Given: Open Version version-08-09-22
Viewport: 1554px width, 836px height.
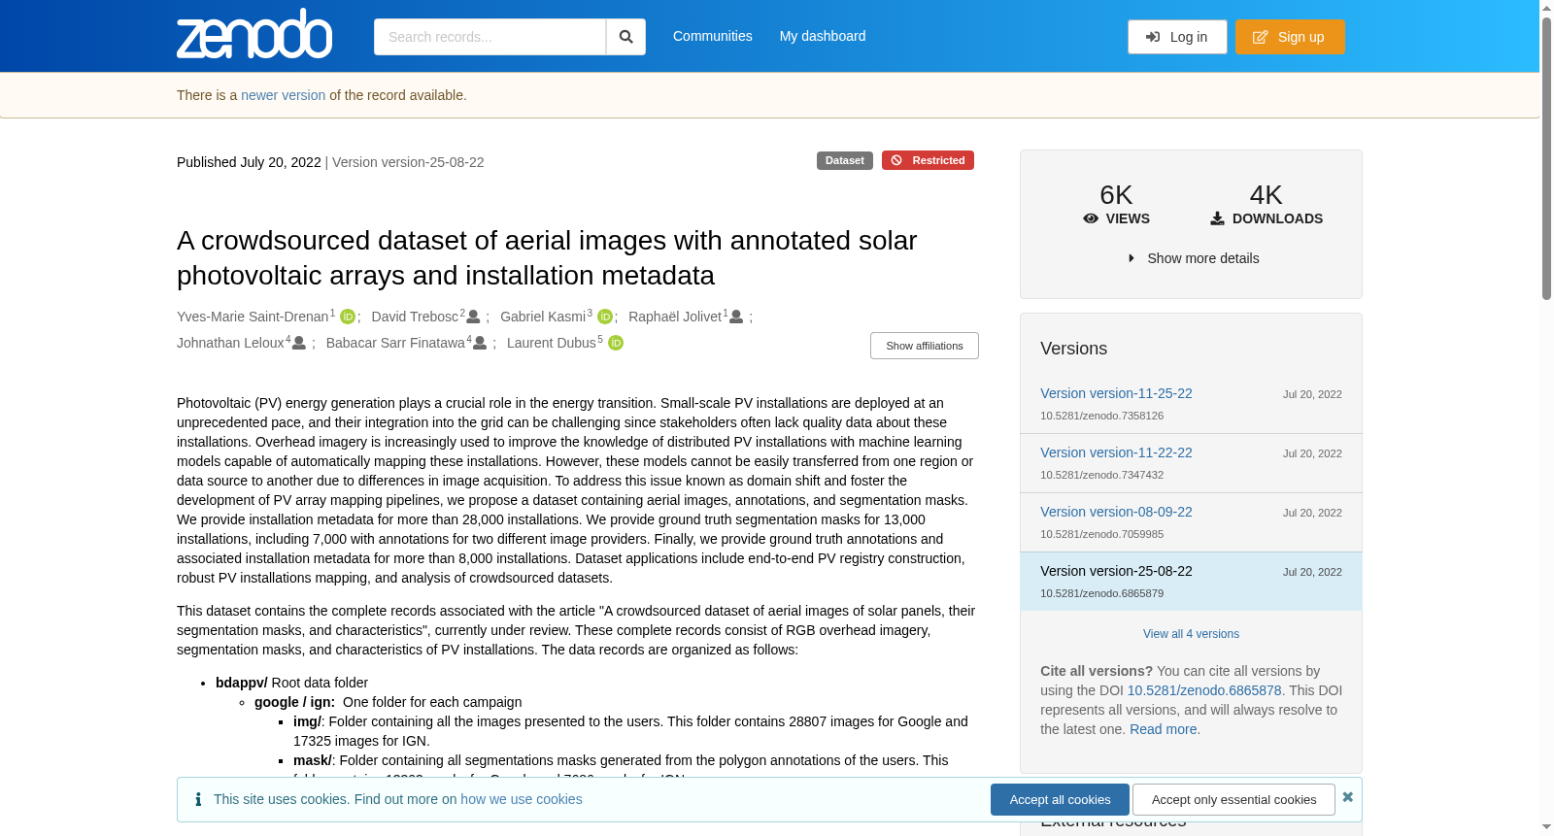Looking at the screenshot, I should (1116, 512).
